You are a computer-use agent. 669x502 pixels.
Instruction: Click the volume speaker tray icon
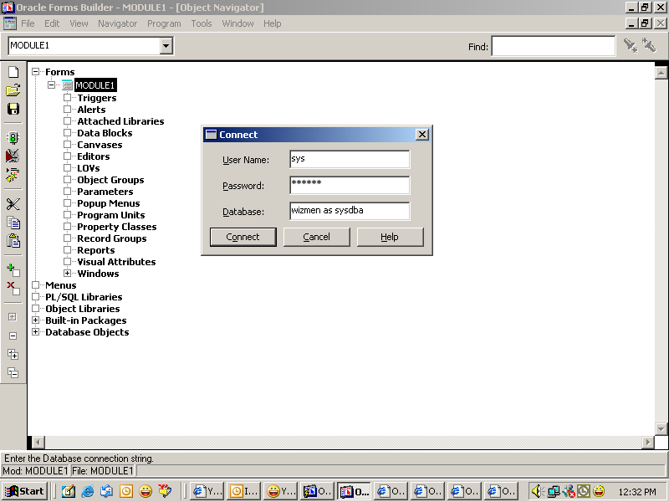537,491
